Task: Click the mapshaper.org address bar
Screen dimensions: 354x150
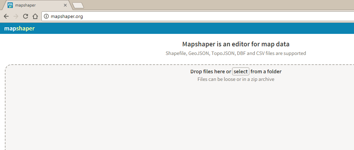Action: [x=198, y=16]
